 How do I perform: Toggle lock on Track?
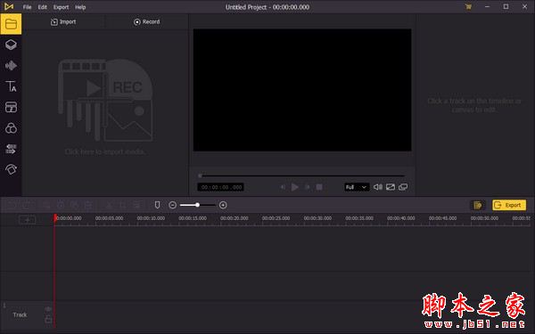pos(48,319)
